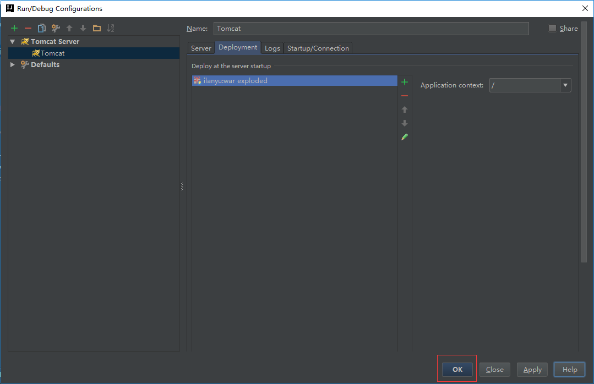Open the Application context dropdown arrow
Screen dimensions: 594x384
click(x=565, y=85)
